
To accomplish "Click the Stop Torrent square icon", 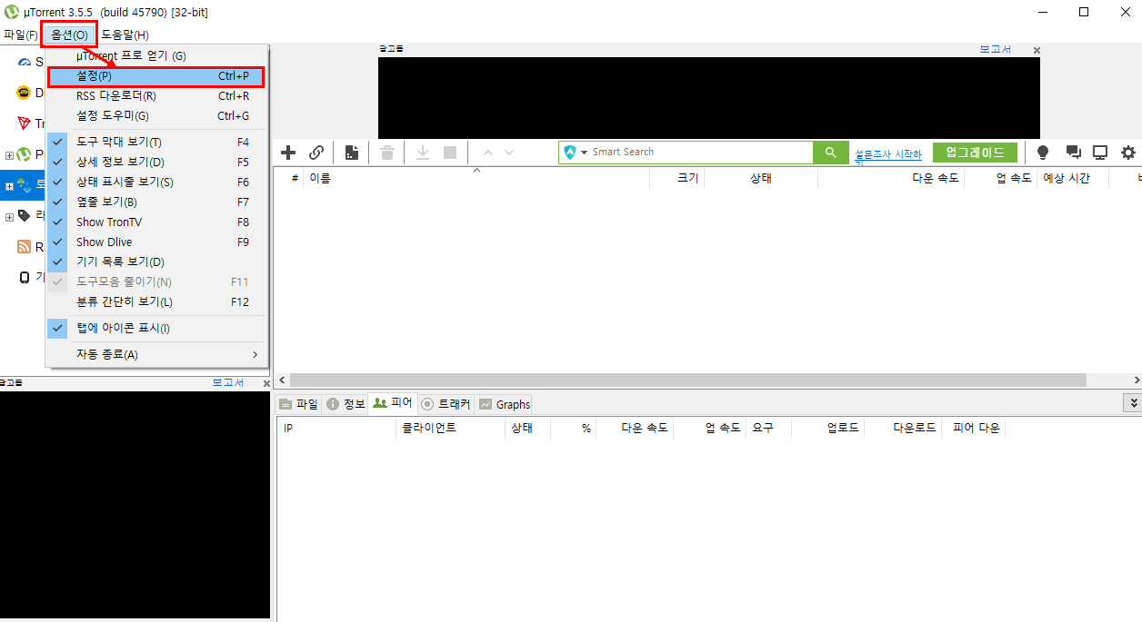I will pyautogui.click(x=450, y=153).
